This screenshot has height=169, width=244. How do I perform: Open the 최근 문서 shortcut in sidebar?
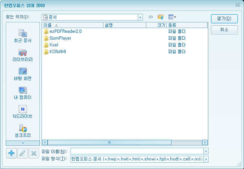point(23,36)
